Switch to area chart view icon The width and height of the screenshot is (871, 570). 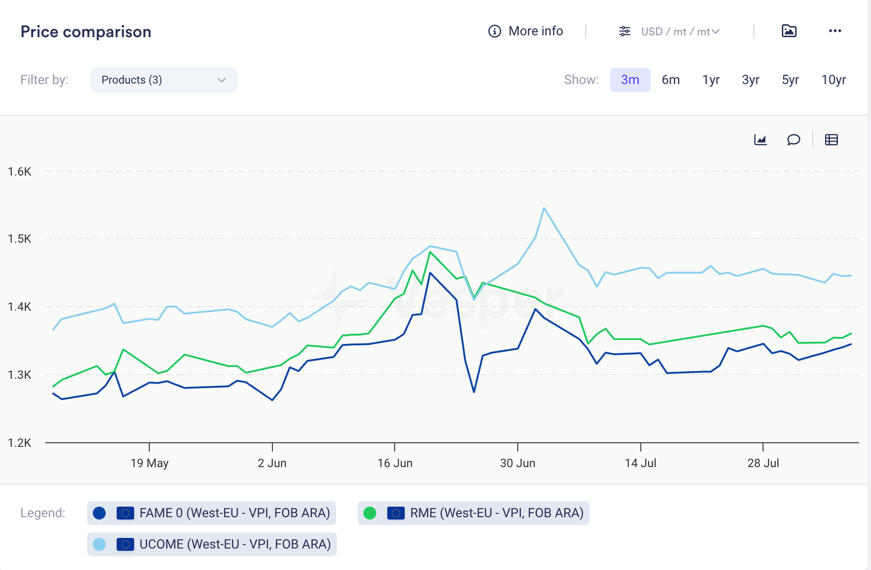tap(760, 140)
